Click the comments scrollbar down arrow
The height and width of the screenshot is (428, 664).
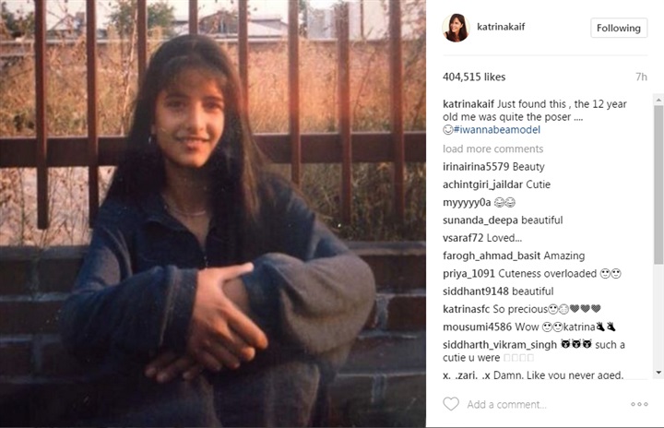[658, 373]
